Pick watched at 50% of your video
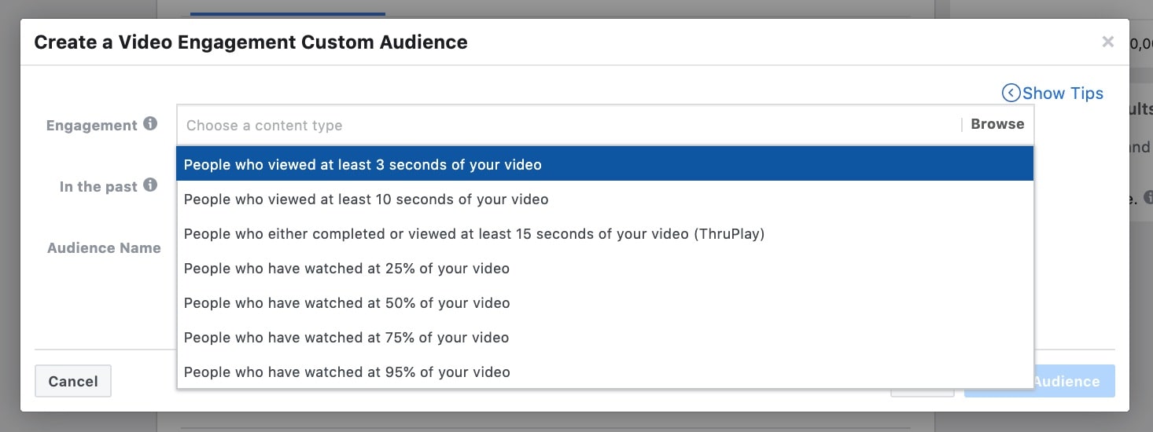 606,303
